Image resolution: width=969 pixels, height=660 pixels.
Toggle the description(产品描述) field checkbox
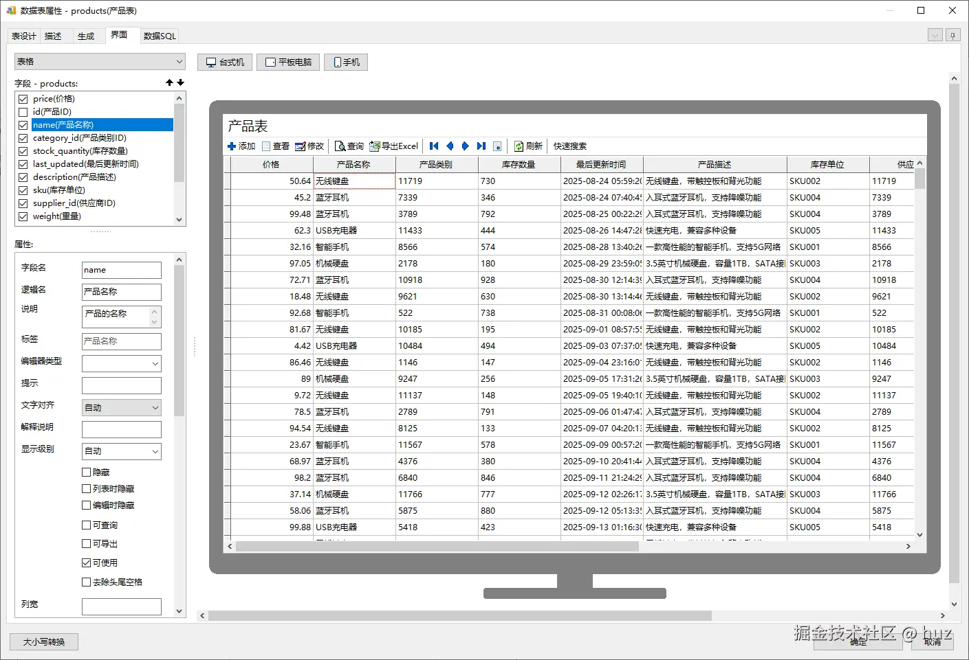coord(23,177)
